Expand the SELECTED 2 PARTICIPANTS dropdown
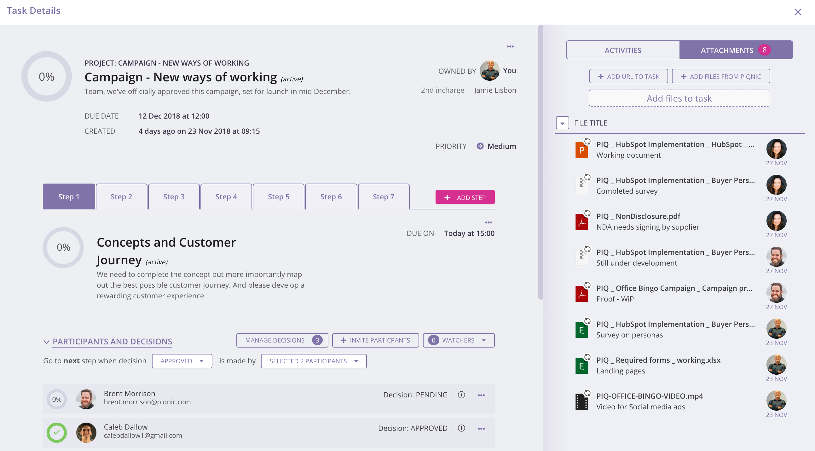The image size is (815, 451). pos(314,361)
